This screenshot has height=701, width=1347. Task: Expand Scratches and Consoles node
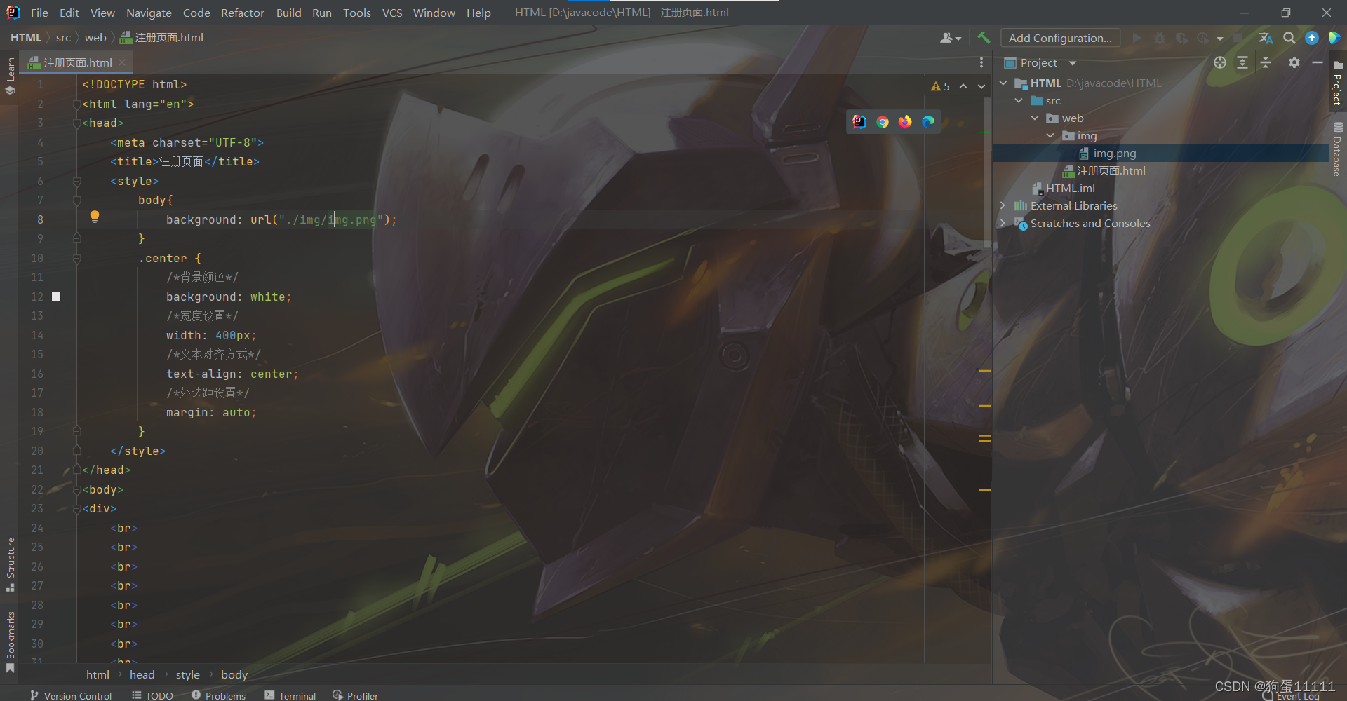[x=1003, y=223]
